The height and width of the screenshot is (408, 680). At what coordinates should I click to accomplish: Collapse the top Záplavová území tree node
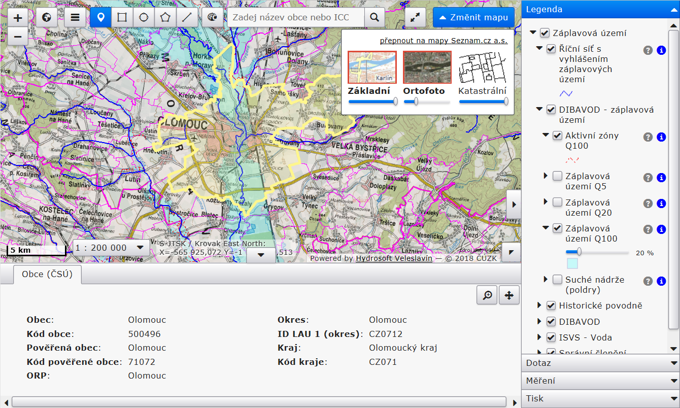[533, 33]
